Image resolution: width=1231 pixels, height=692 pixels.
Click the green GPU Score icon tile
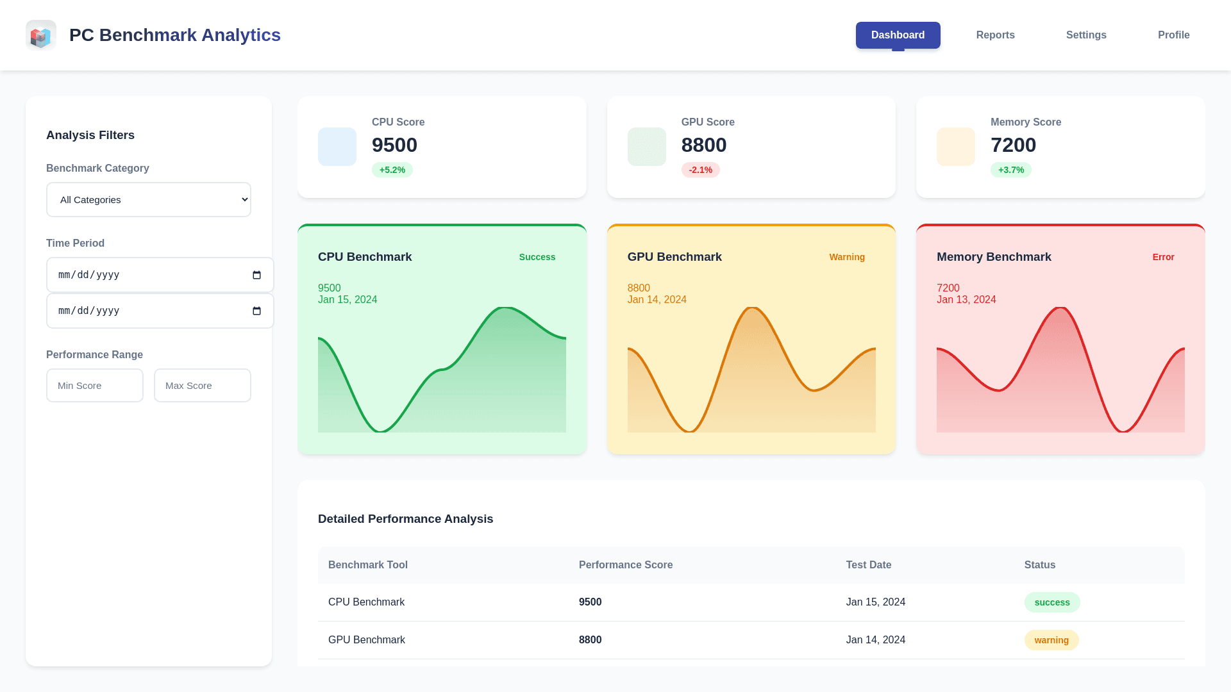(x=646, y=147)
